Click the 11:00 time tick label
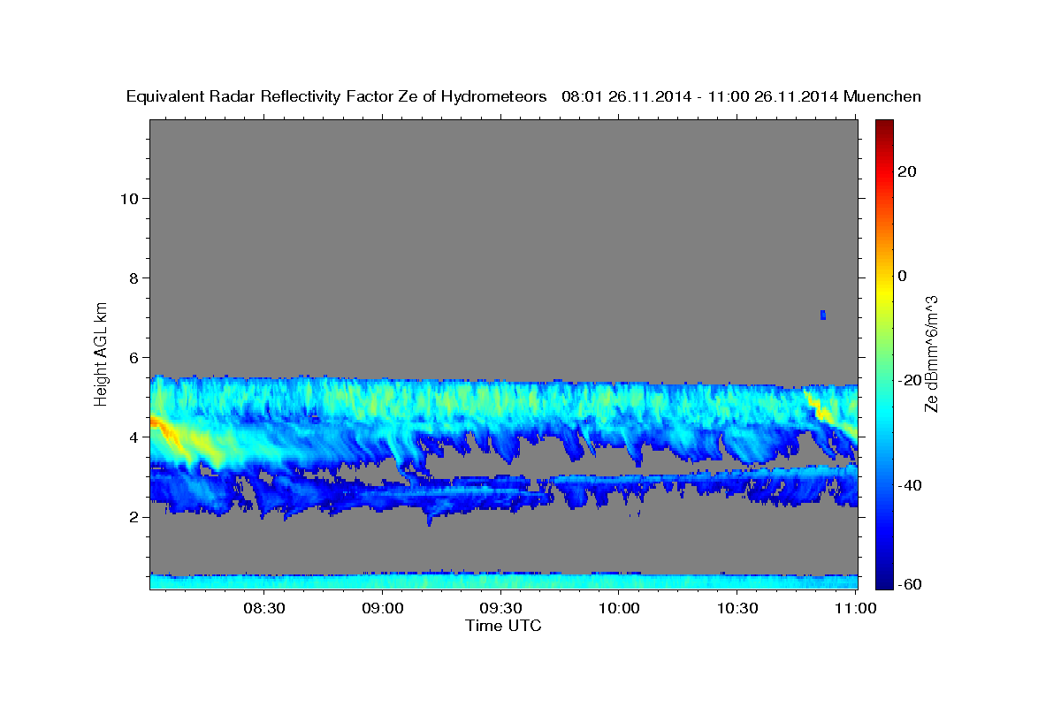 coord(857,609)
